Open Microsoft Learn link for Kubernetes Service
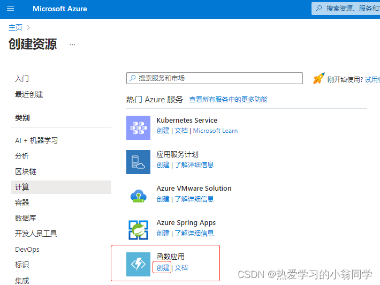 pyautogui.click(x=215, y=131)
